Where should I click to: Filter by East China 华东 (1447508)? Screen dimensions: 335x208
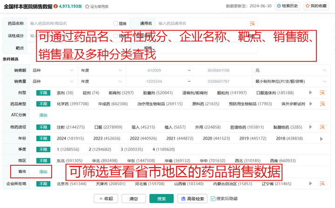point(141,161)
